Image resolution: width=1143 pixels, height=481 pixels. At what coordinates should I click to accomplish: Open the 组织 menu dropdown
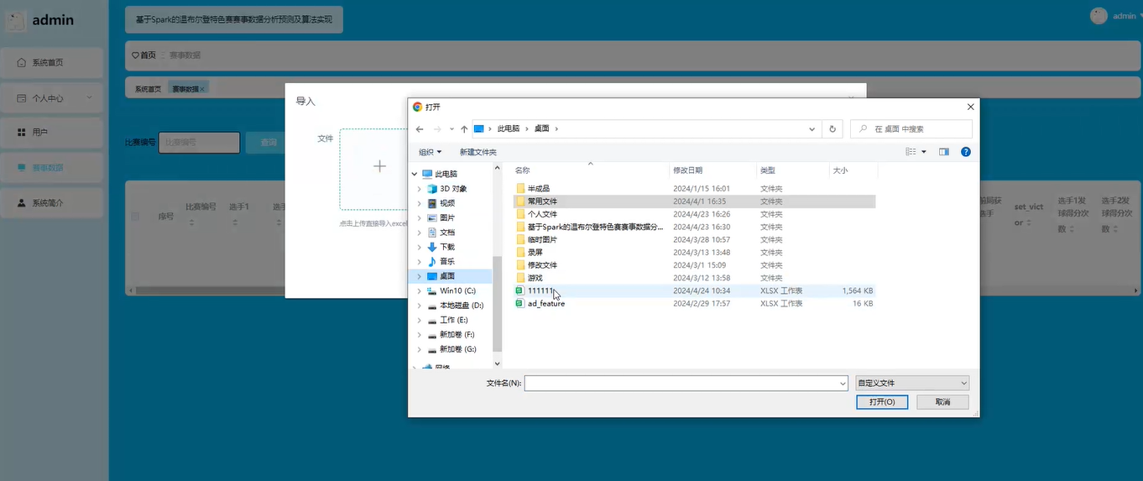430,152
